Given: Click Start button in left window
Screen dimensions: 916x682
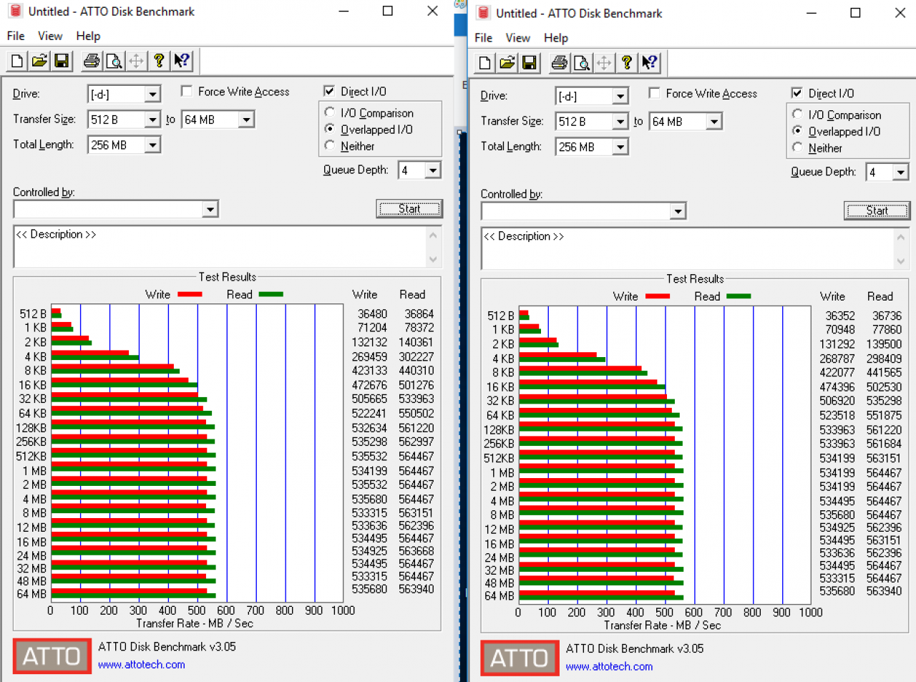Looking at the screenshot, I should tap(409, 209).
